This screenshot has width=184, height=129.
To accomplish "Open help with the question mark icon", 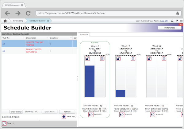I will point(177,21).
